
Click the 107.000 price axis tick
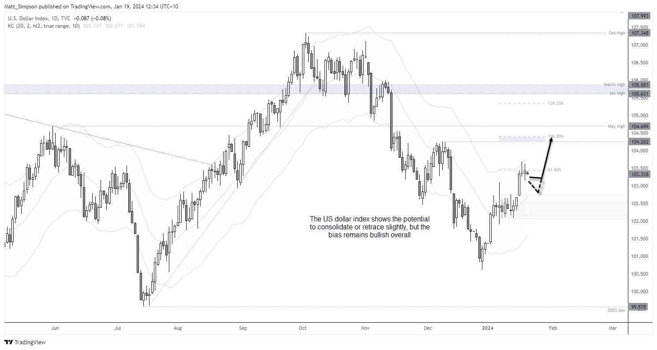(x=639, y=45)
